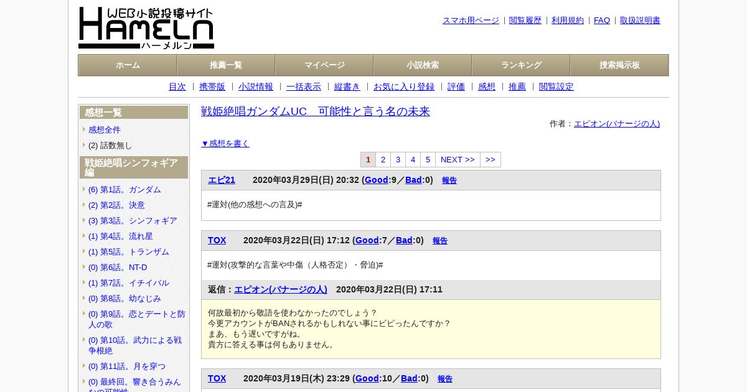This screenshot has height=392, width=747.
Task: Select 一括表示 link
Action: (x=304, y=87)
